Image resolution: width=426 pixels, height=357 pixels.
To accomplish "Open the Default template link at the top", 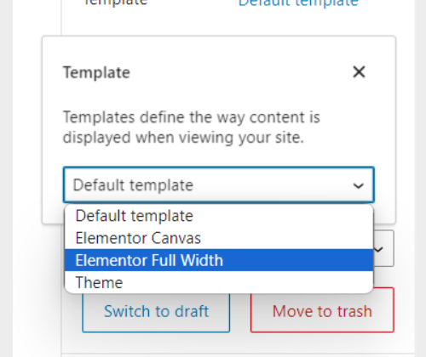I will pyautogui.click(x=298, y=3).
